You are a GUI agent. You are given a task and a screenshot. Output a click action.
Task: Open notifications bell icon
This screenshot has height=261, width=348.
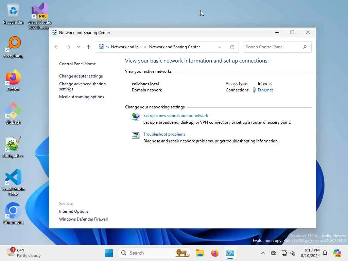click(325, 253)
